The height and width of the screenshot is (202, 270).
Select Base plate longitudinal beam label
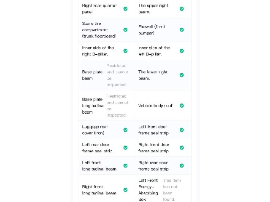93,106
